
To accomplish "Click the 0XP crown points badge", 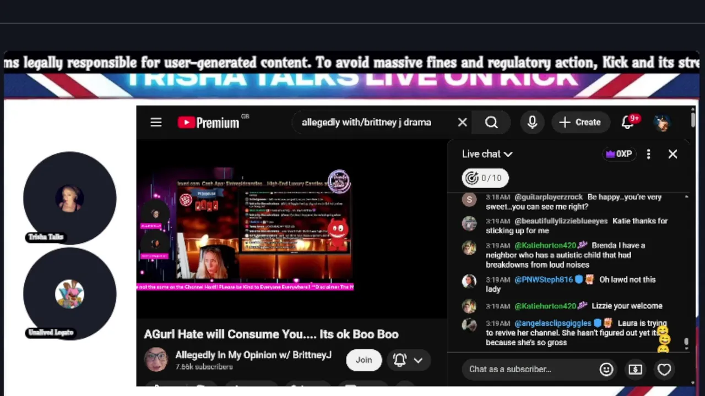I will 619,154.
